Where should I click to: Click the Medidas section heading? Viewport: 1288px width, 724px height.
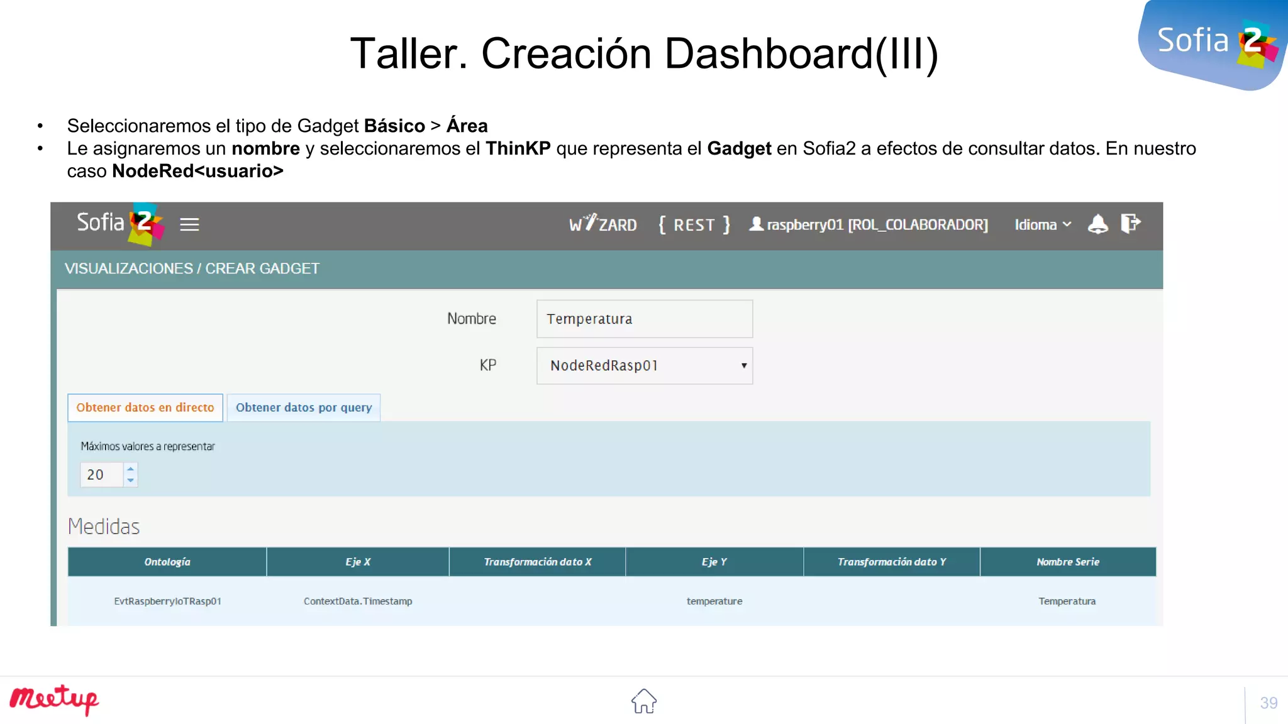pos(104,527)
